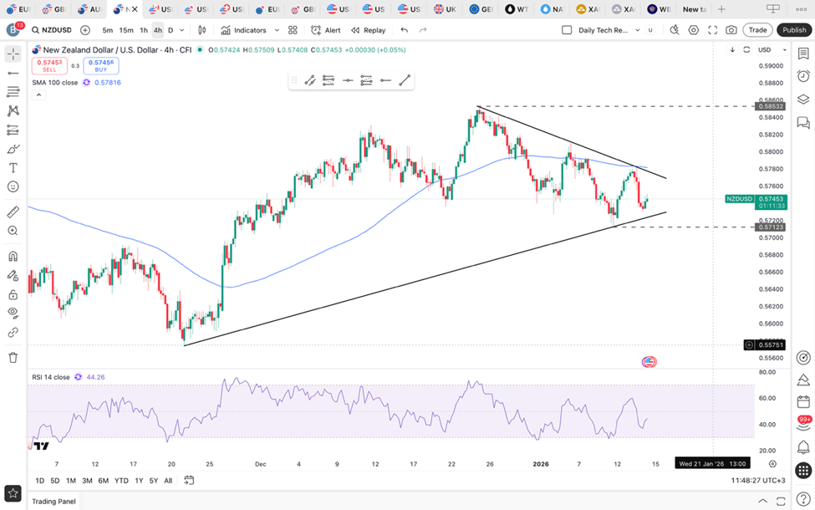Open quick search icon in top toolbar
Screen dimensions: 815x510
(x=675, y=30)
